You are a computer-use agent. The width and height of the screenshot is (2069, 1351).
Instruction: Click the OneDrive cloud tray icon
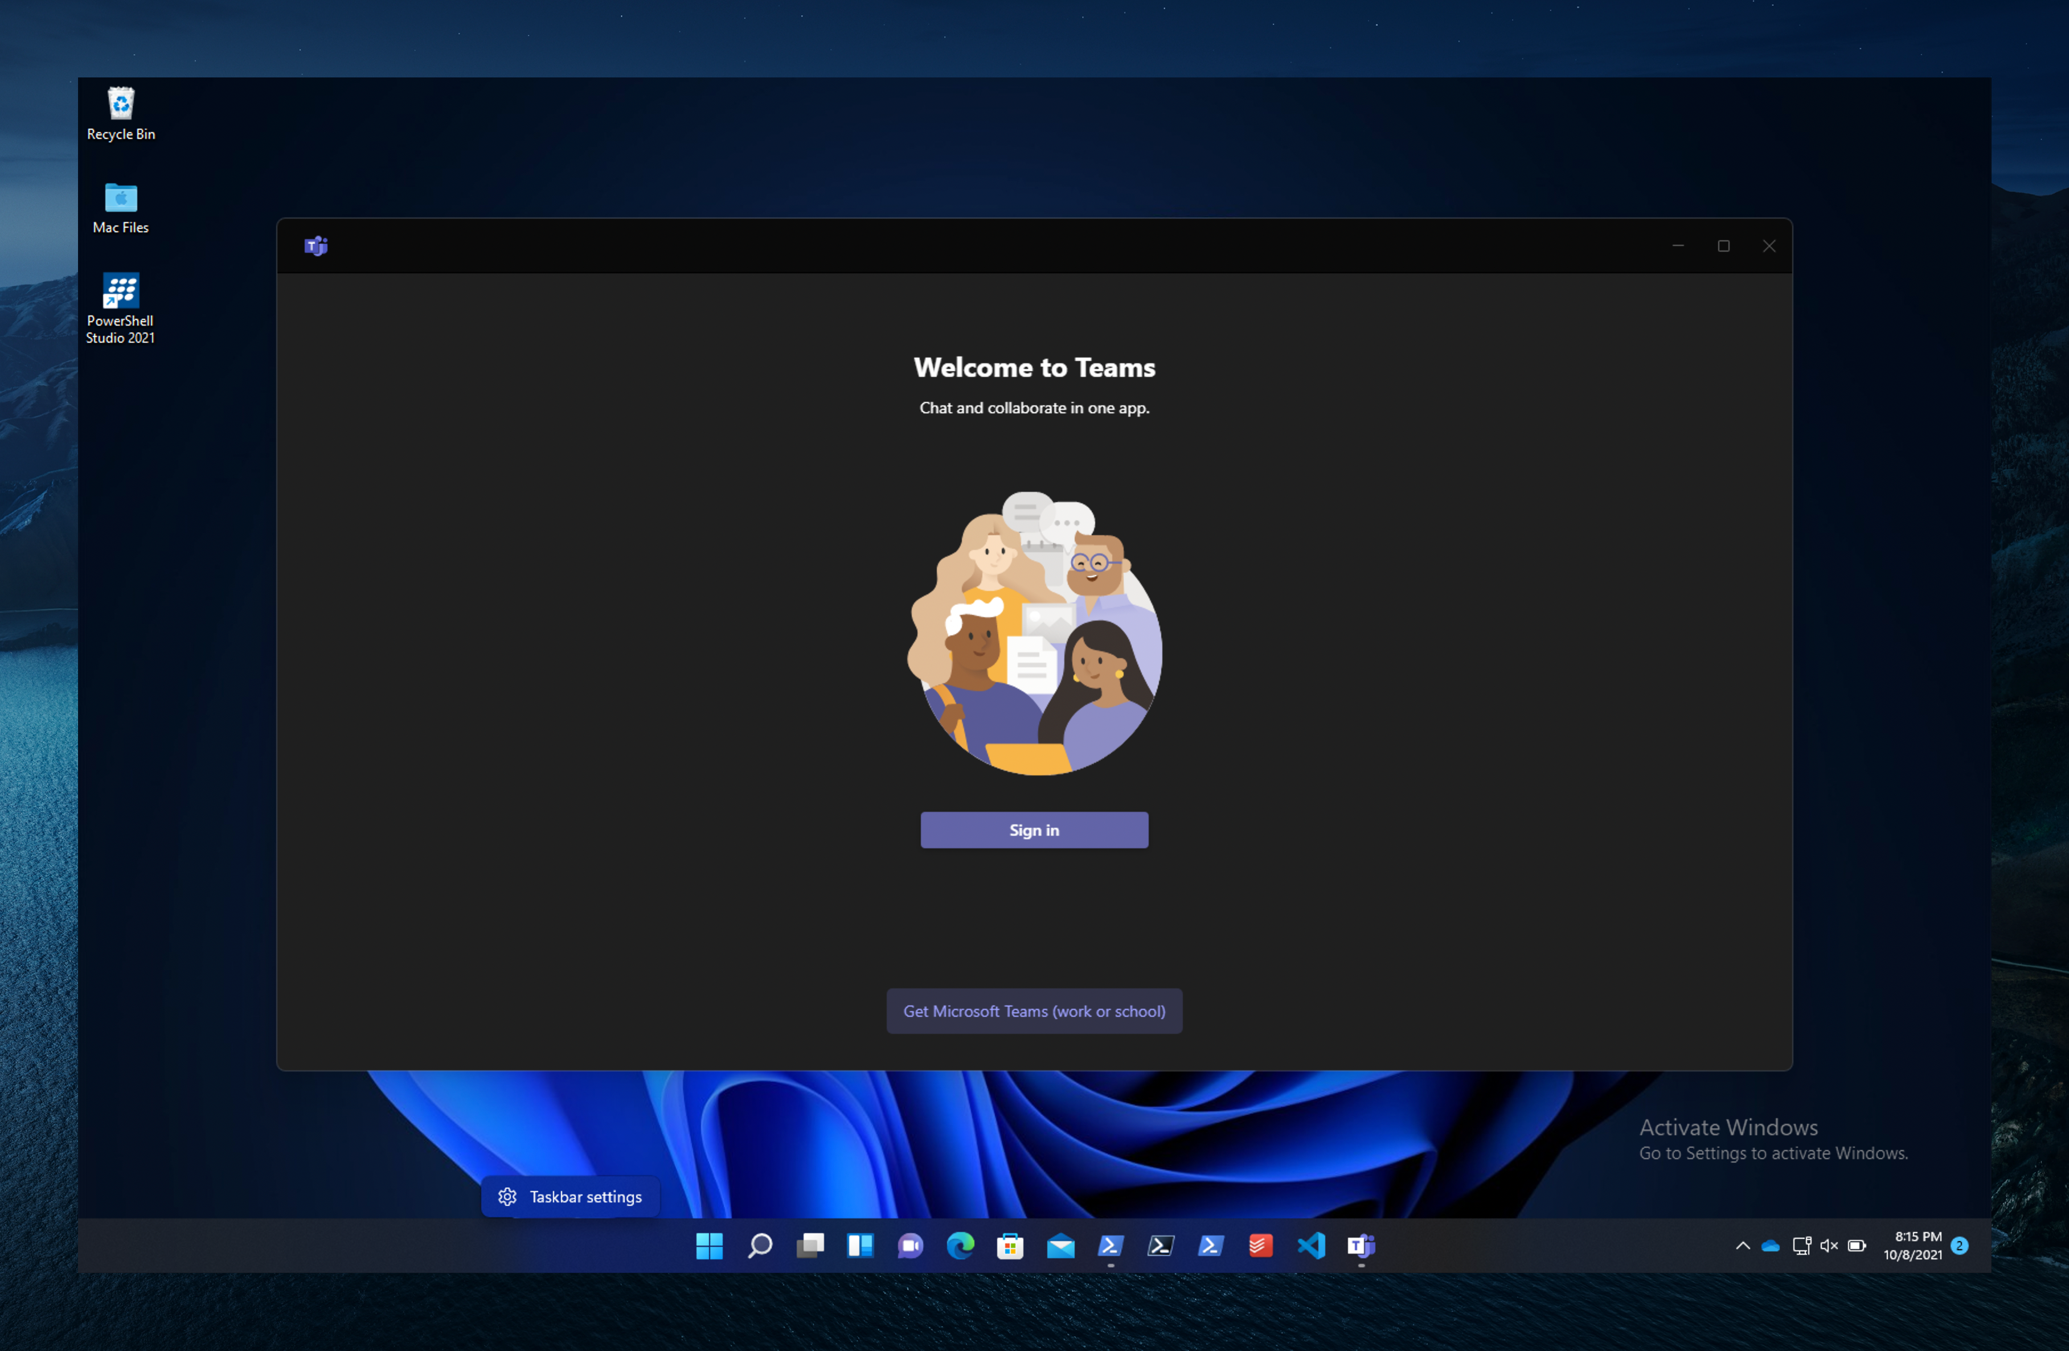(x=1770, y=1245)
